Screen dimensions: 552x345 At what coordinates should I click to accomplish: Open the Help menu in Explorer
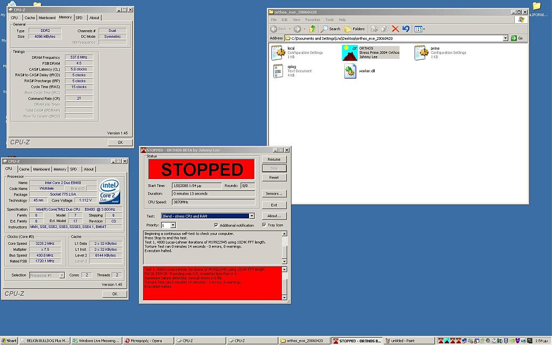coord(342,20)
